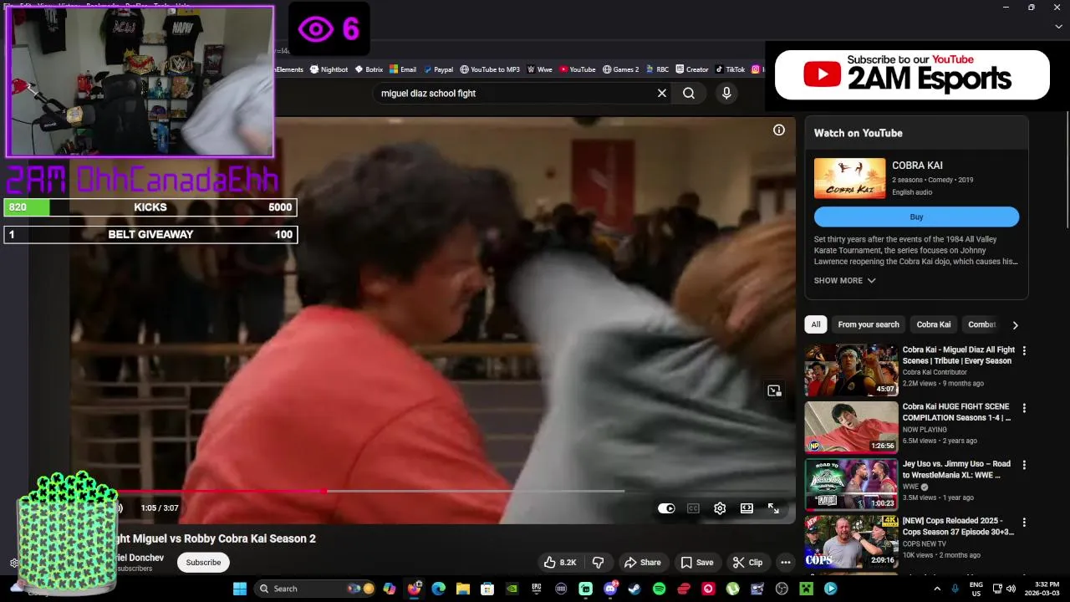Subscribe to the video's channel
Viewport: 1070px width, 602px height.
pyautogui.click(x=203, y=563)
